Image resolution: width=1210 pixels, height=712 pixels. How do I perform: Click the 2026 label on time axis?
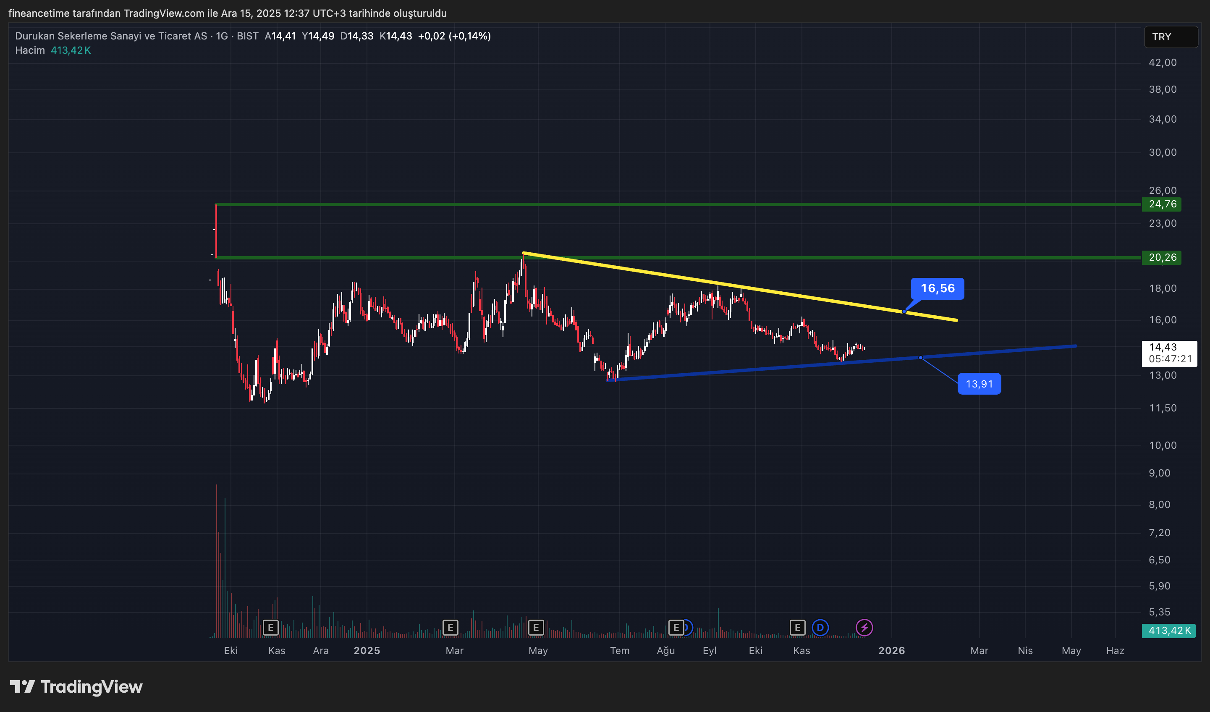pyautogui.click(x=891, y=651)
